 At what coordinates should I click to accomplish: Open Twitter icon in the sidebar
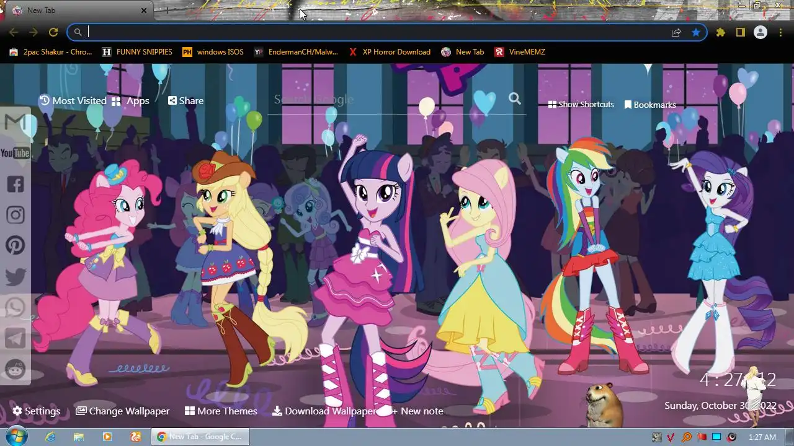(x=15, y=277)
